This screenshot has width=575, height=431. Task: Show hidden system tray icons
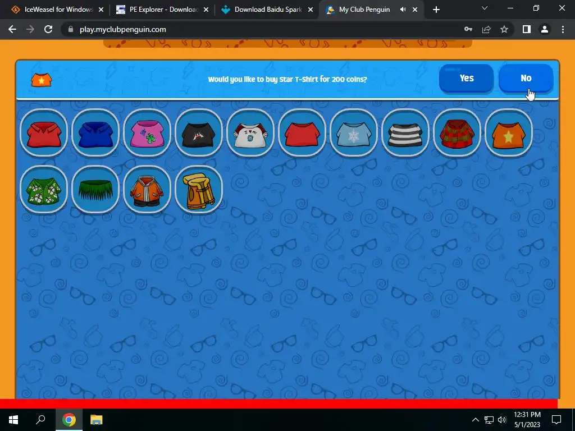coord(475,420)
